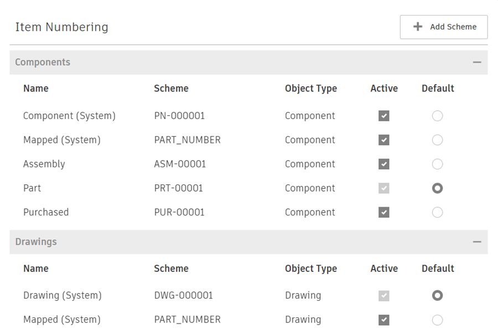The image size is (498, 334).
Task: Click the Add Scheme button
Action: (444, 27)
